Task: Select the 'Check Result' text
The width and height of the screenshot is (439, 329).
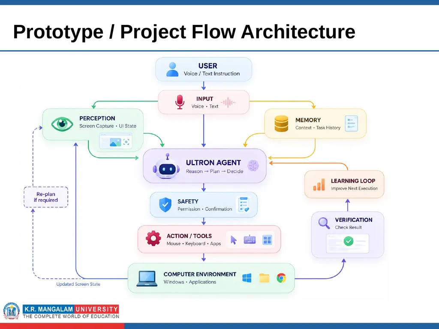Action: click(x=348, y=227)
